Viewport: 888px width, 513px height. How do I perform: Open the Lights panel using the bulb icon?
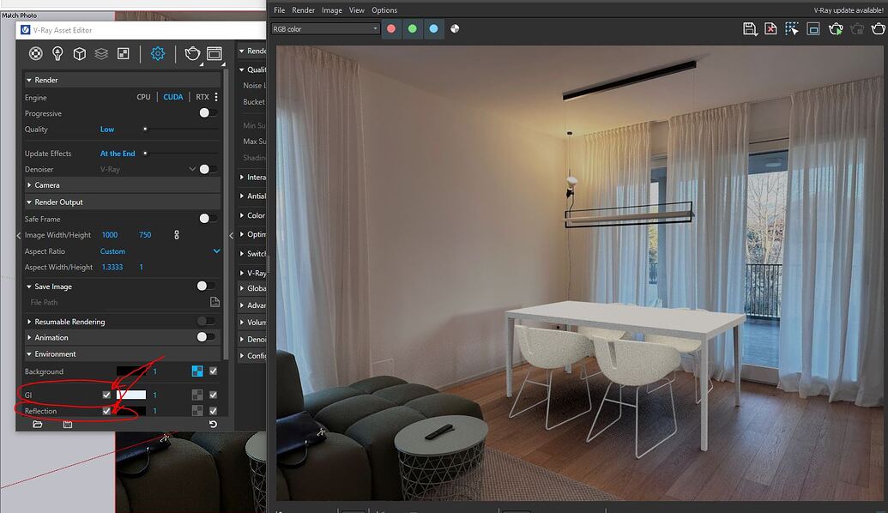[x=57, y=53]
